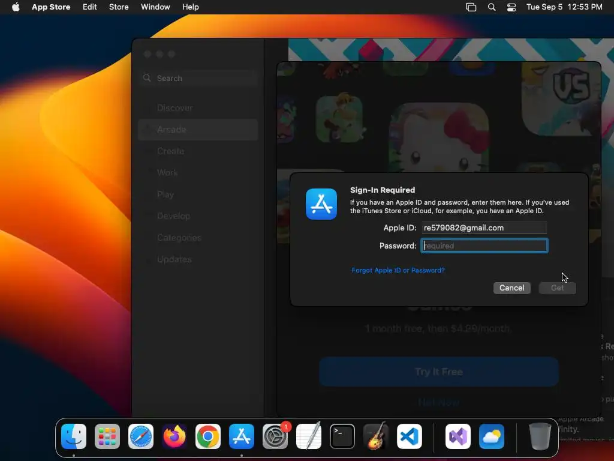The width and height of the screenshot is (614, 461).
Task: Select Categories in the sidebar
Action: tap(198, 238)
